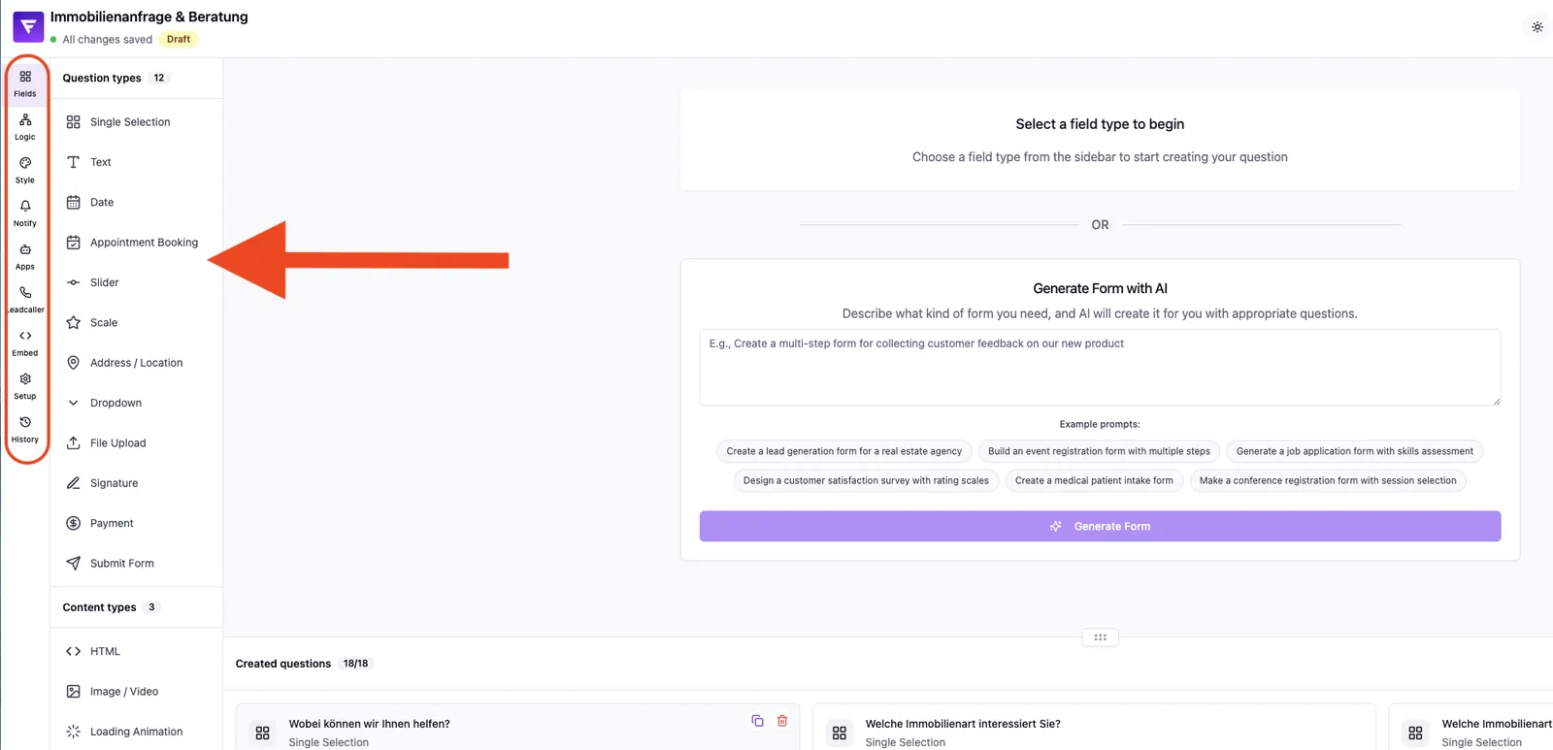Add a Payment field
Screen dimensions: 1553x750
(x=136, y=523)
